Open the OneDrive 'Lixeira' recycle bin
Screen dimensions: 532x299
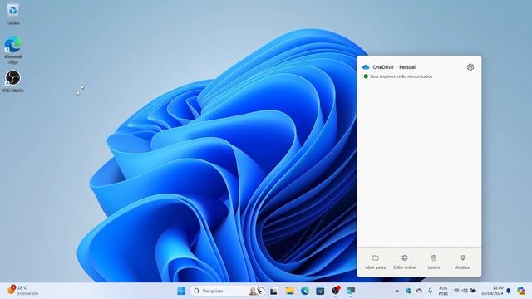(x=434, y=262)
